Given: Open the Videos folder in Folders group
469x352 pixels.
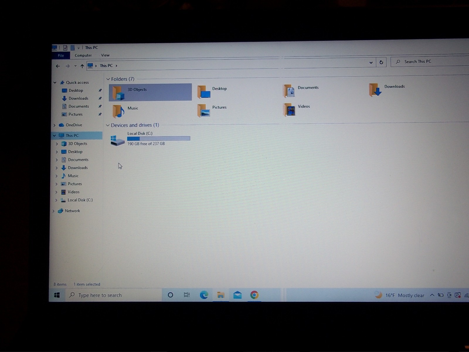Looking at the screenshot, I should click(297, 109).
